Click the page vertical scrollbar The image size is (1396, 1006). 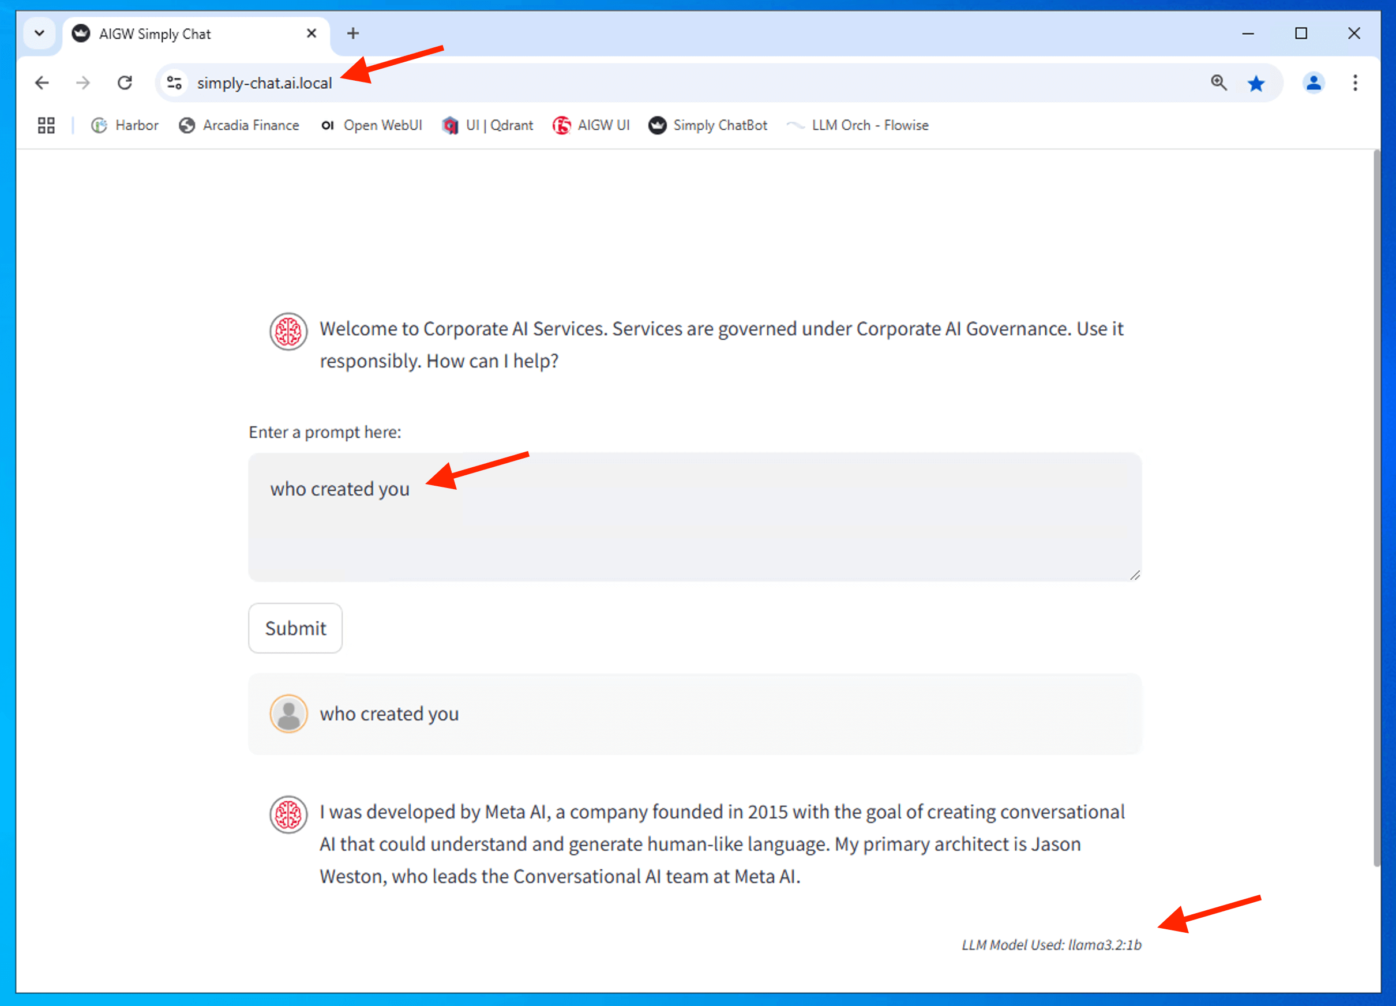coord(1376,505)
